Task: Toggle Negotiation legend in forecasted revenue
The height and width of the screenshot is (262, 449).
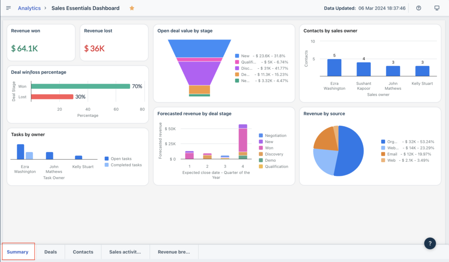Action: 275,135
